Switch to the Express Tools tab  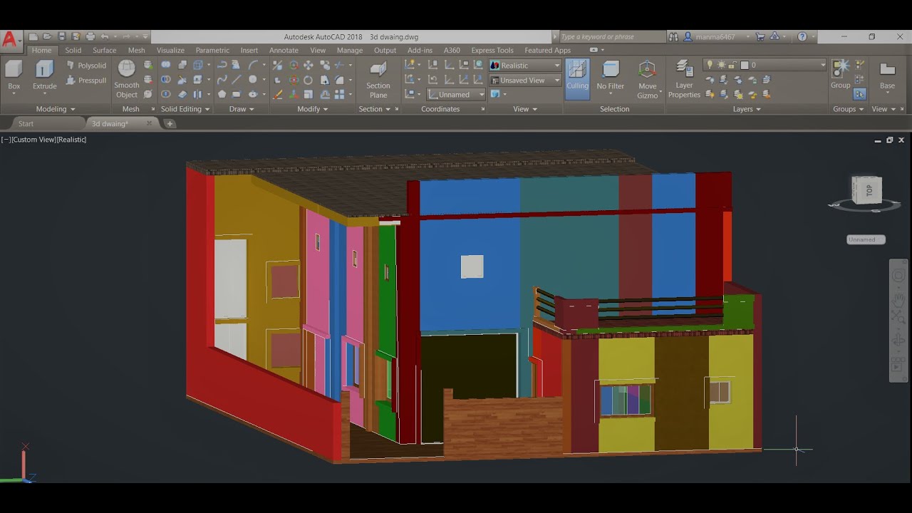492,50
